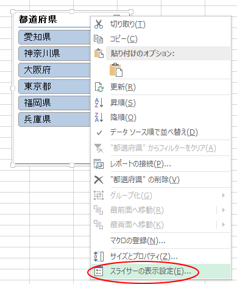Open レポートの接続(P)... dialog
This screenshot has height=284, width=237.
click(161, 164)
